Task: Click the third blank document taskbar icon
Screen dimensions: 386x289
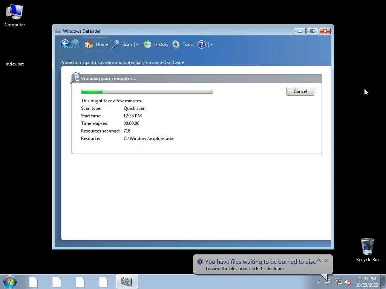Action: 80,282
